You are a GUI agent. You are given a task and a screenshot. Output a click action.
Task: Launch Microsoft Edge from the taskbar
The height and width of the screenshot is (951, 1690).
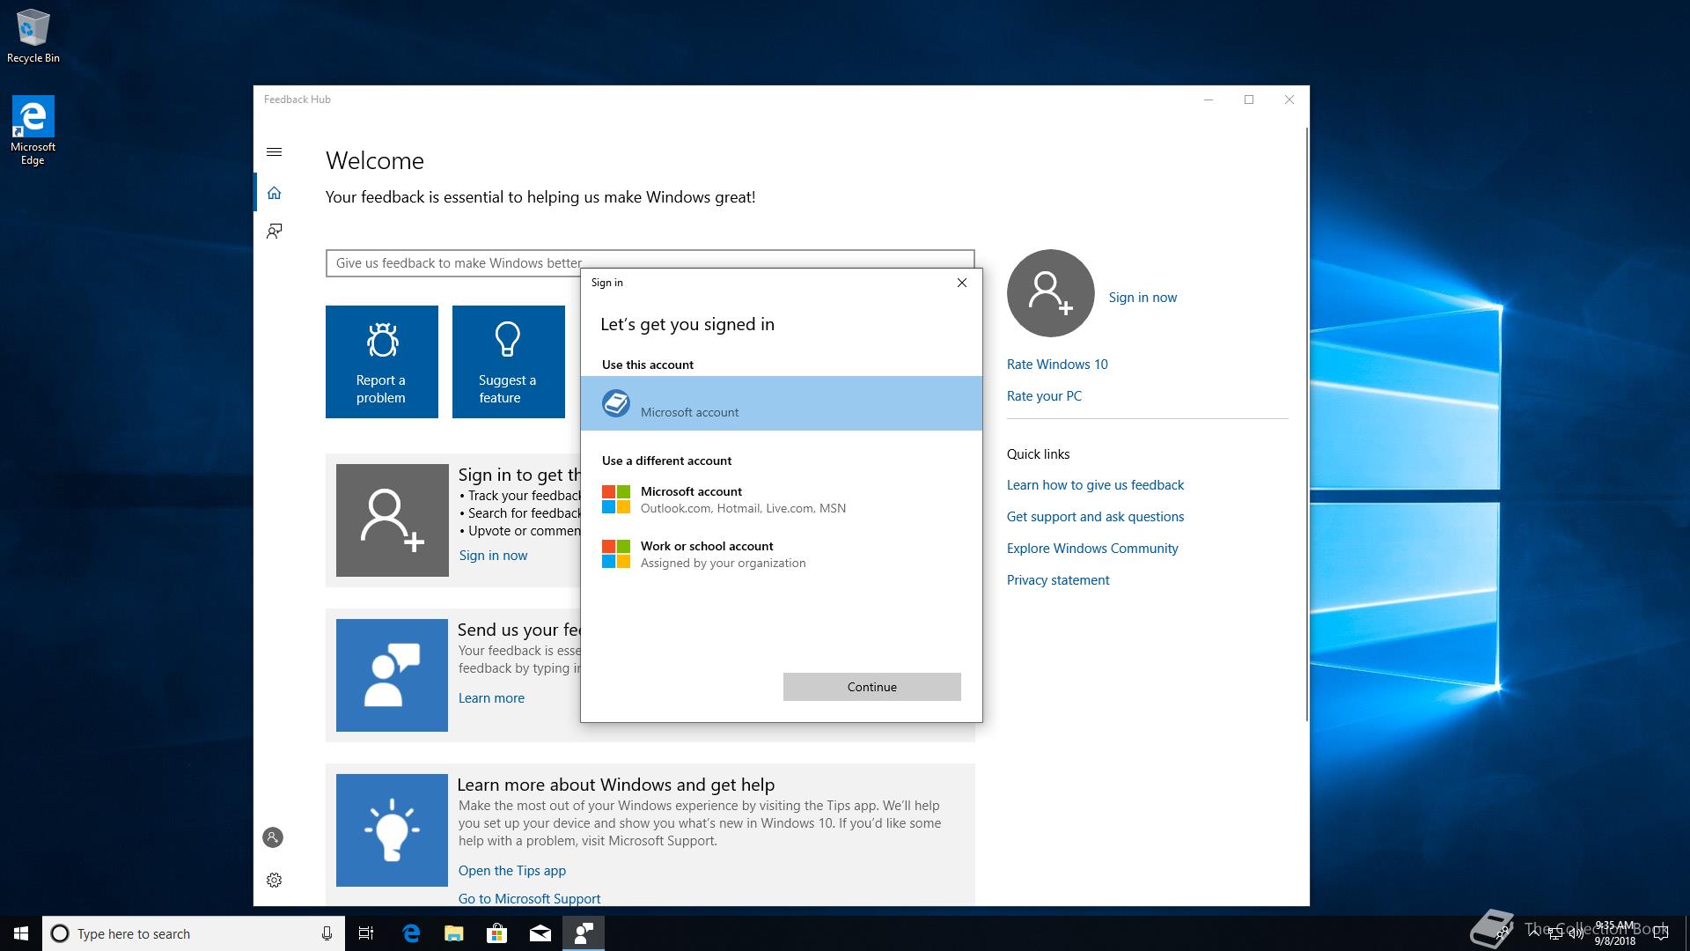411,933
